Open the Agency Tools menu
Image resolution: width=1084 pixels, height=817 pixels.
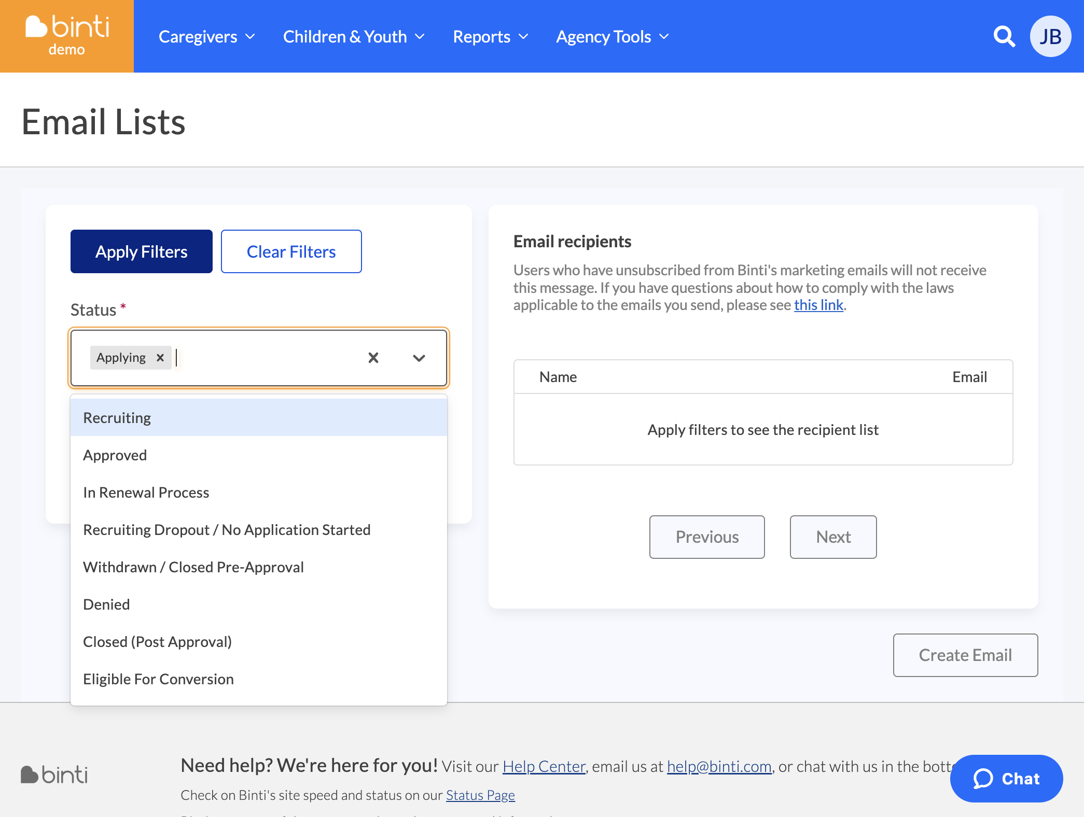click(613, 37)
